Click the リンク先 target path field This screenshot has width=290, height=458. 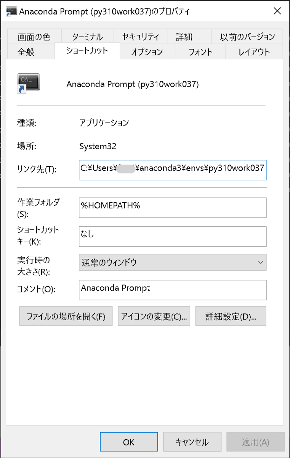click(173, 170)
